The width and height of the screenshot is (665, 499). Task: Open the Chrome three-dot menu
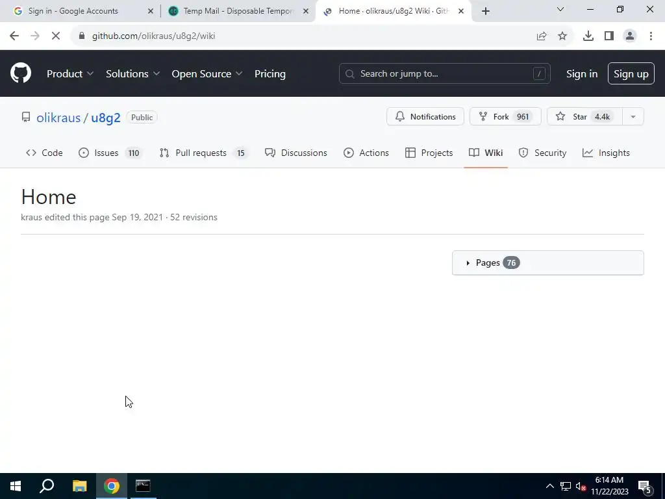651,36
